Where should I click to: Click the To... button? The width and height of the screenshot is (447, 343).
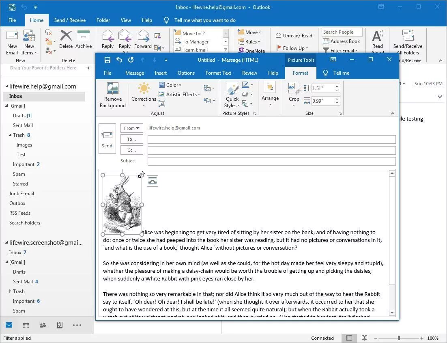tap(132, 139)
